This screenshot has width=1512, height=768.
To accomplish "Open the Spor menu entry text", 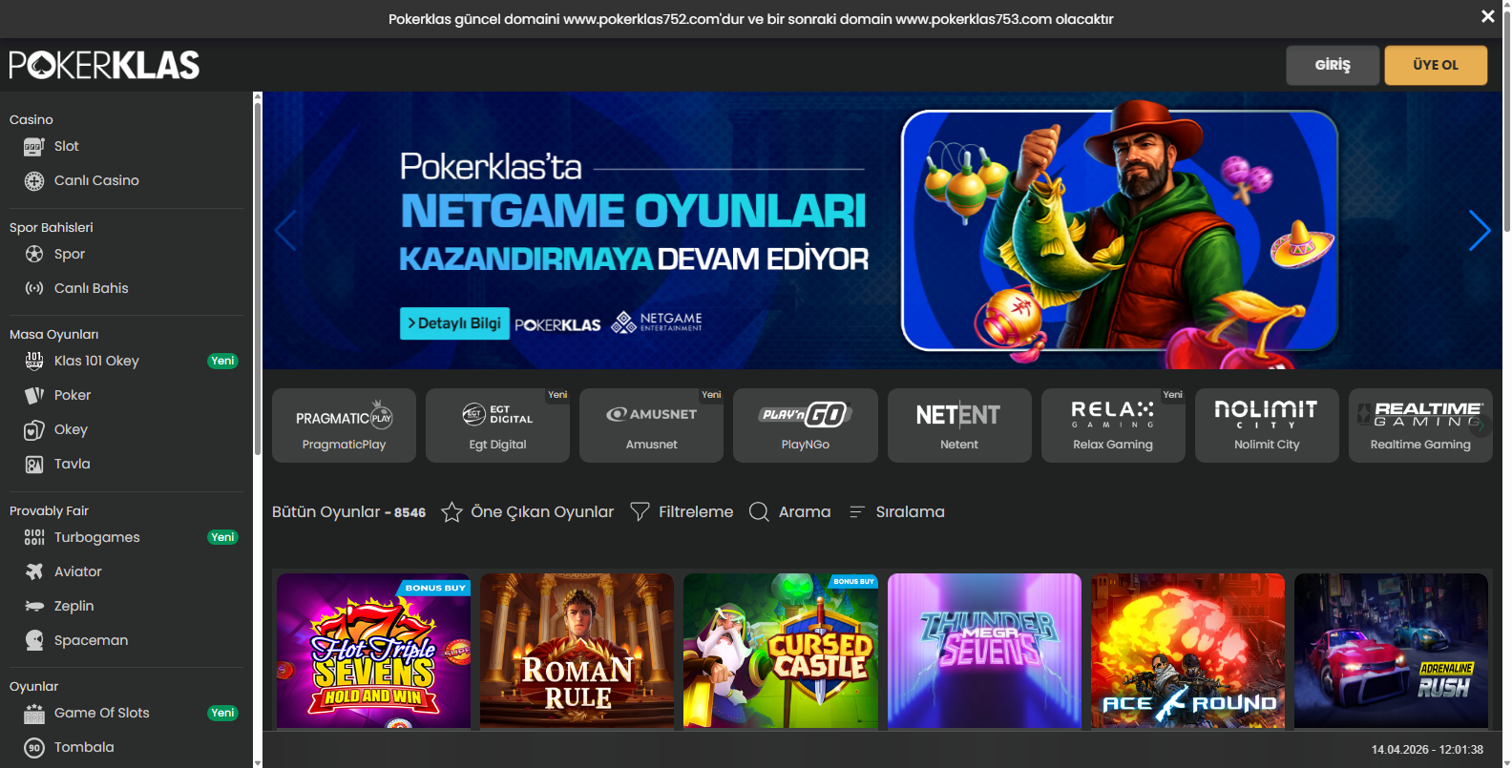I will click(70, 255).
